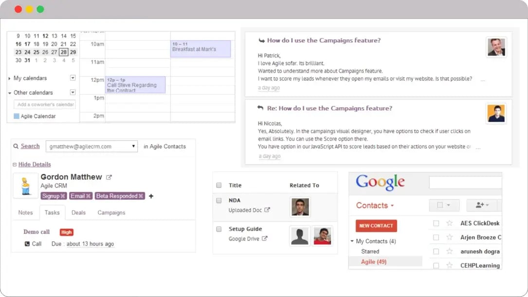528x297 pixels.
Task: Check the Setup Guide document checkbox
Action: pyautogui.click(x=219, y=229)
